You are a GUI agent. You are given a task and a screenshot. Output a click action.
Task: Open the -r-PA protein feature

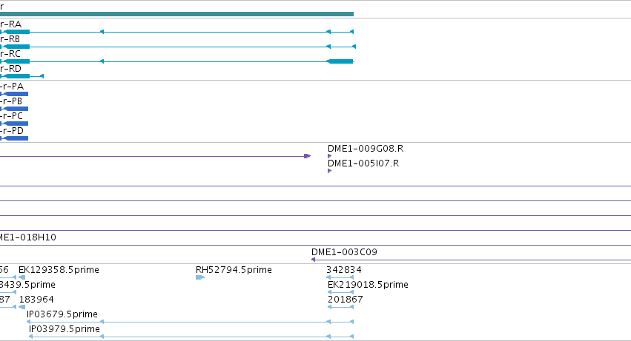click(14, 94)
